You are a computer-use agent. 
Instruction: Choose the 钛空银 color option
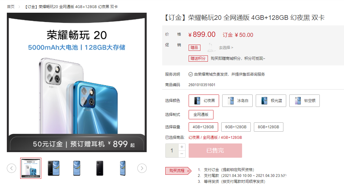tap(305, 101)
